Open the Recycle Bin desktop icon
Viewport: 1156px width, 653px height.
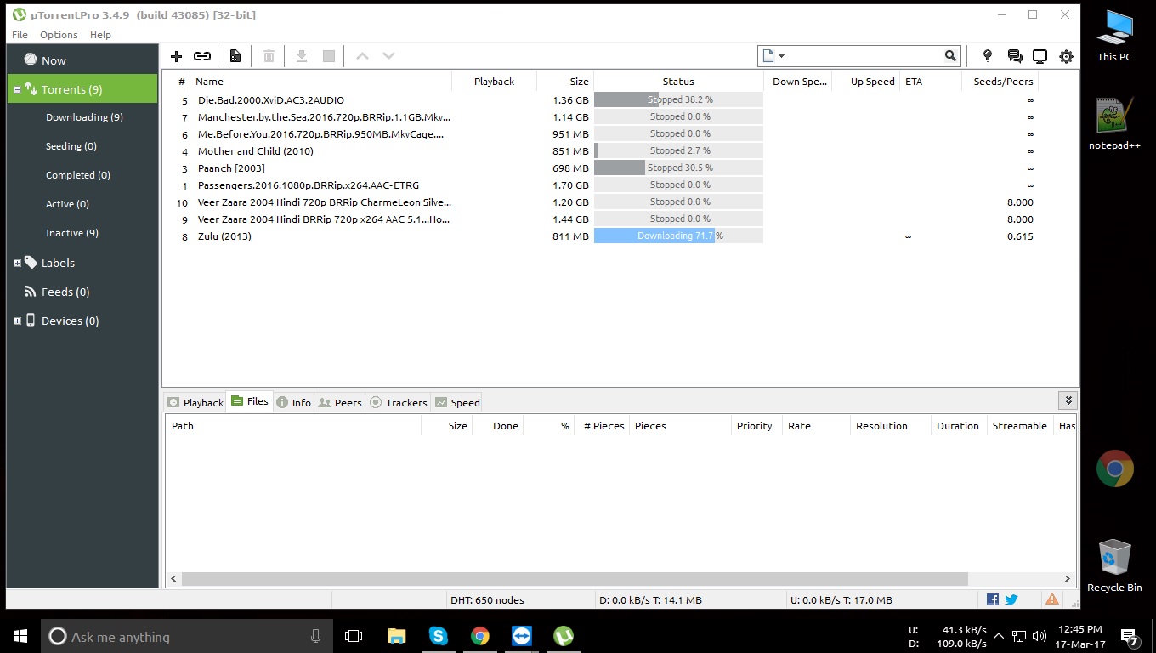click(1114, 565)
